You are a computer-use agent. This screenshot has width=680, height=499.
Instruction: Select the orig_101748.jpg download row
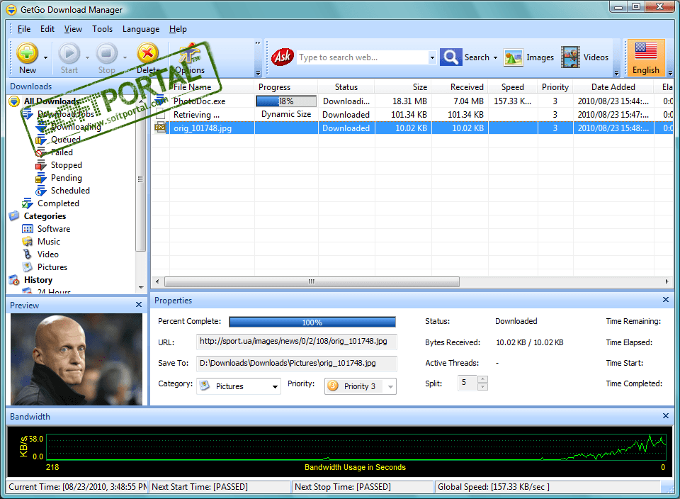[x=412, y=128]
